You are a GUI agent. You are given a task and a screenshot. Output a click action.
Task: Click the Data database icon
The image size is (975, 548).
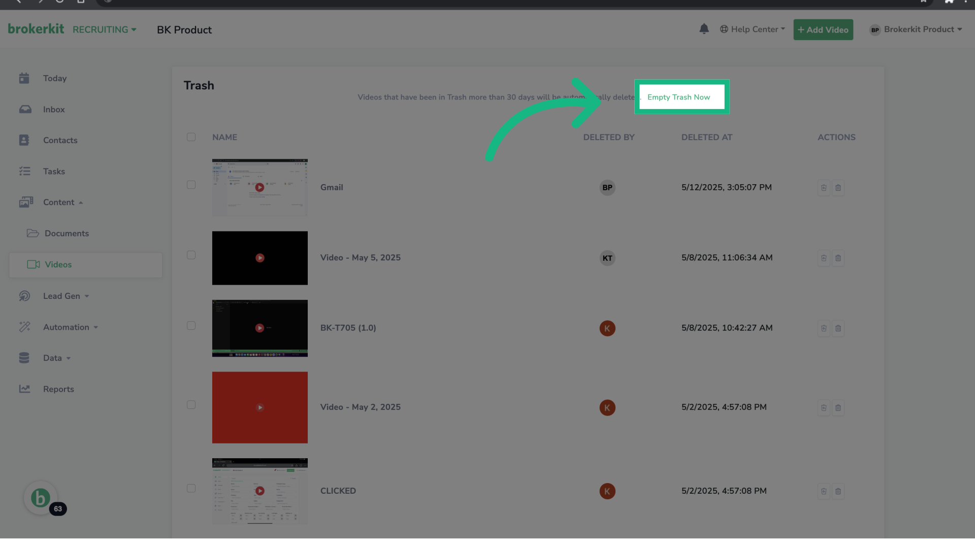[x=24, y=358]
